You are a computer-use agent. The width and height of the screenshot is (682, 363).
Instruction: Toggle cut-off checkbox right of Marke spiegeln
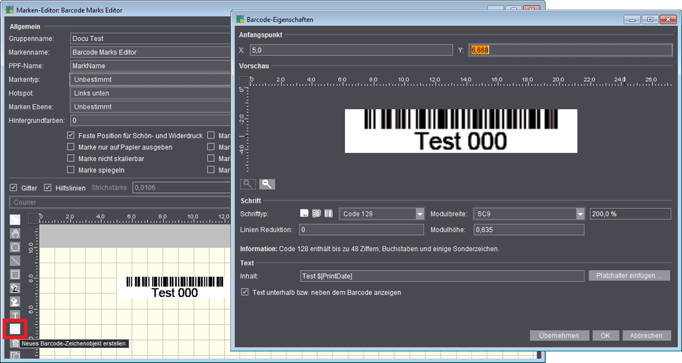coord(211,170)
